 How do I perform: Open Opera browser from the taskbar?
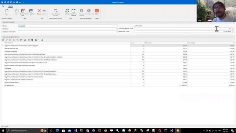(x=160, y=130)
